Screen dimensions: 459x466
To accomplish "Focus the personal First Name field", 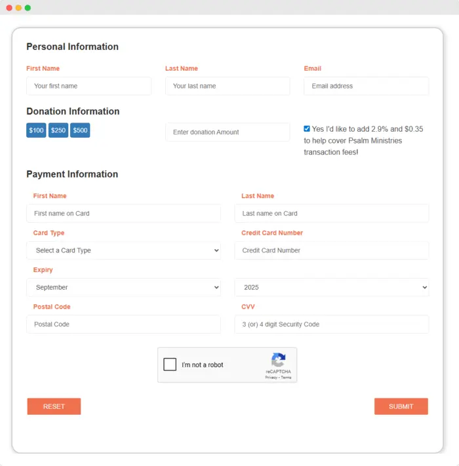I will click(x=89, y=86).
